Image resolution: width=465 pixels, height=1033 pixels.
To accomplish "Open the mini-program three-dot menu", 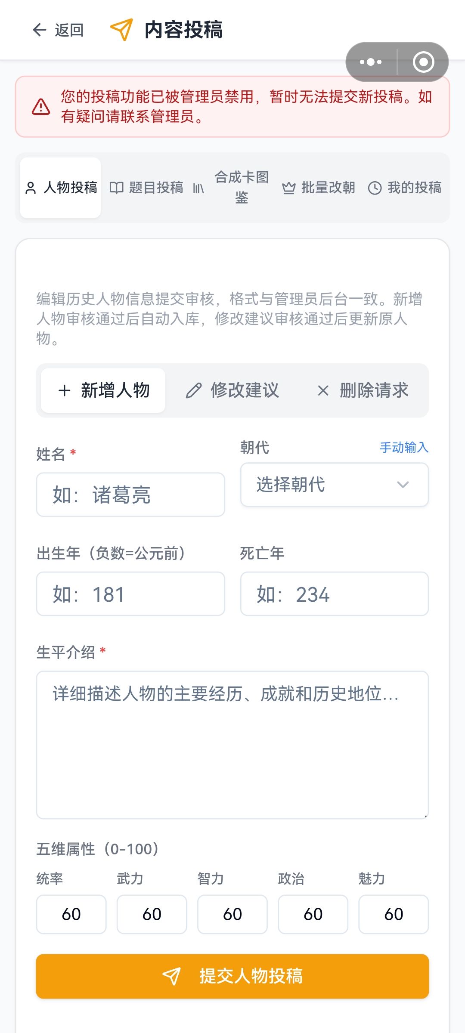I will tap(371, 62).
